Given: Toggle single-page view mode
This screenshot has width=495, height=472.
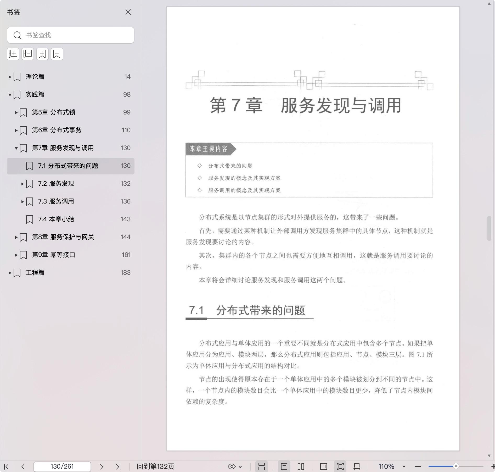Looking at the screenshot, I should pyautogui.click(x=284, y=466).
